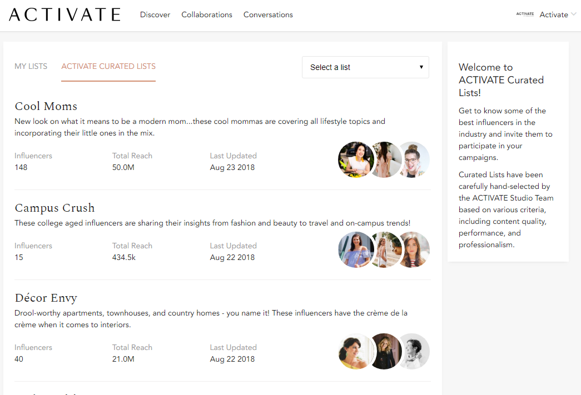Click the ACTIVATE logo in the header
Viewport: 581px width, 395px height.
65,15
